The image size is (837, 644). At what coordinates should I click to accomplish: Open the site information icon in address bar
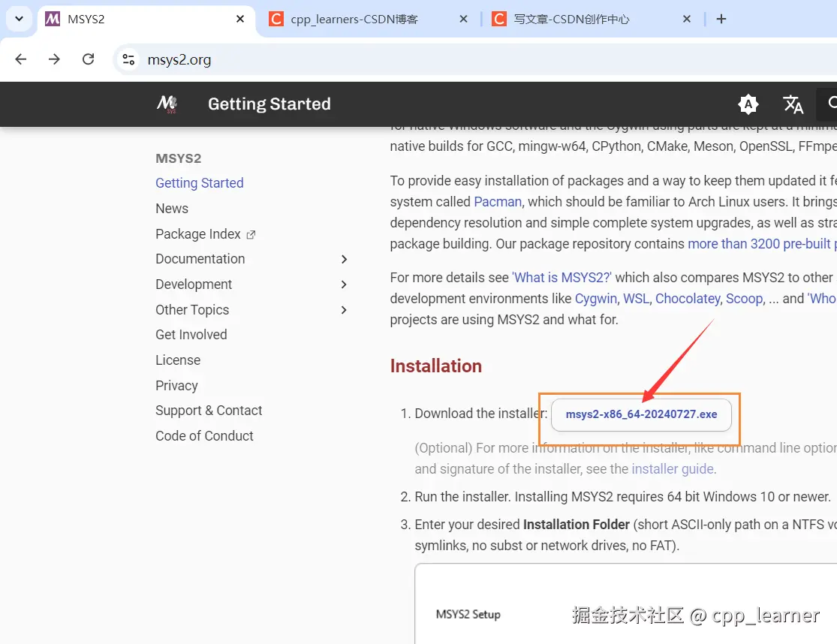click(x=128, y=59)
